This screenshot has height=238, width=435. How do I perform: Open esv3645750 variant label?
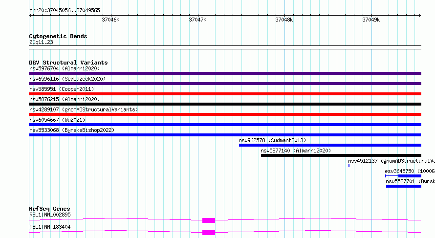(410, 171)
